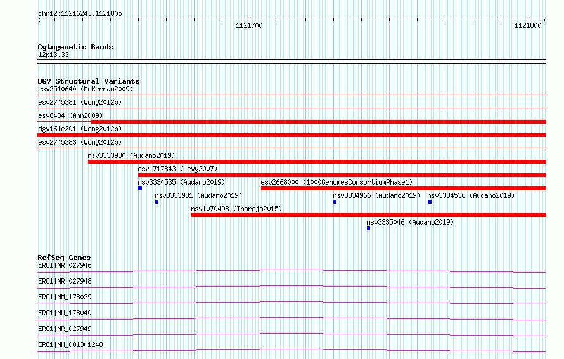Viewport: 564px width, 359px height.
Task: Open nsv3335046 (Audano2019) label
Action: pyautogui.click(x=410, y=222)
